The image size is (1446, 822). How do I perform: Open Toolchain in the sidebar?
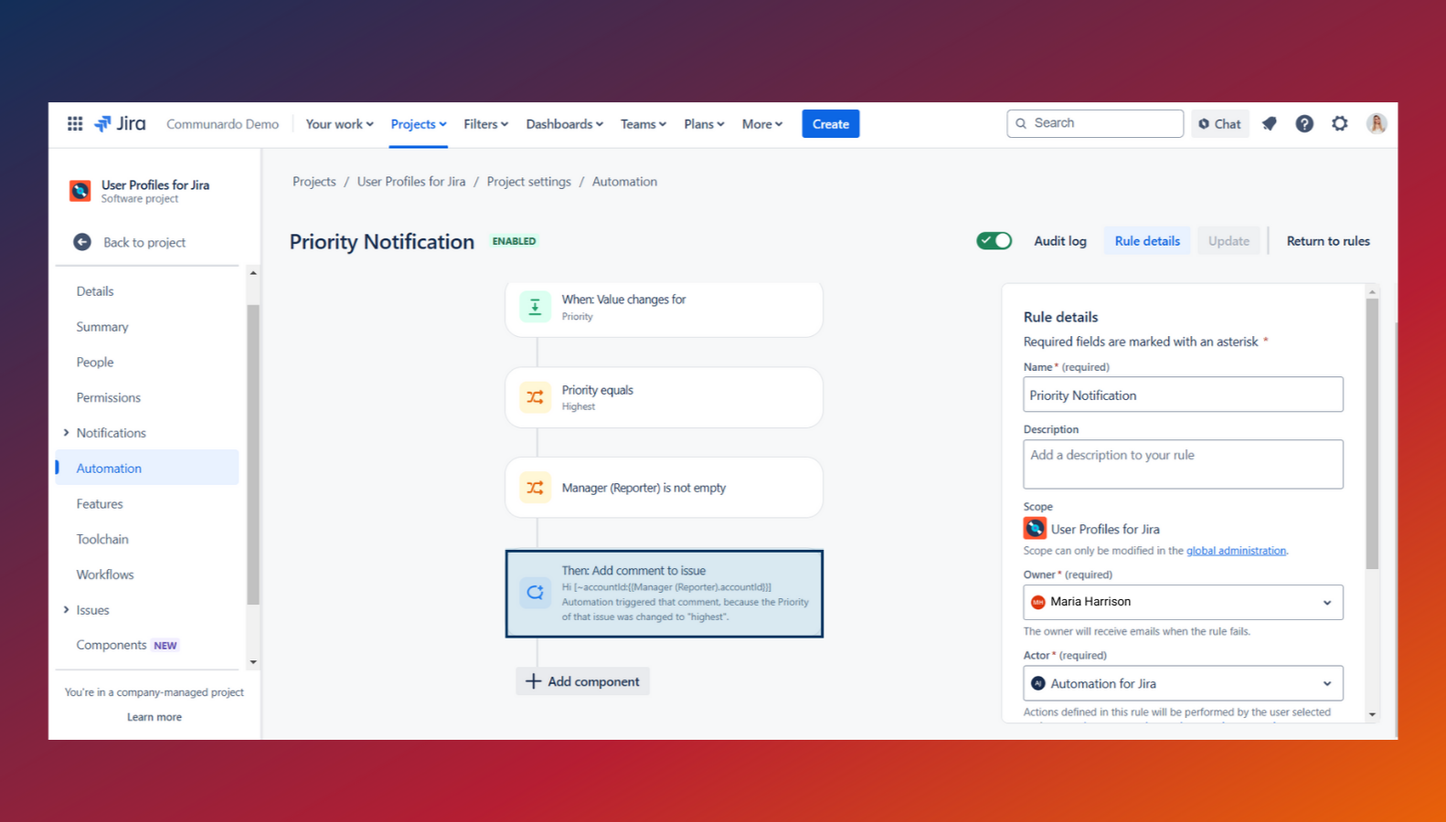(x=102, y=540)
